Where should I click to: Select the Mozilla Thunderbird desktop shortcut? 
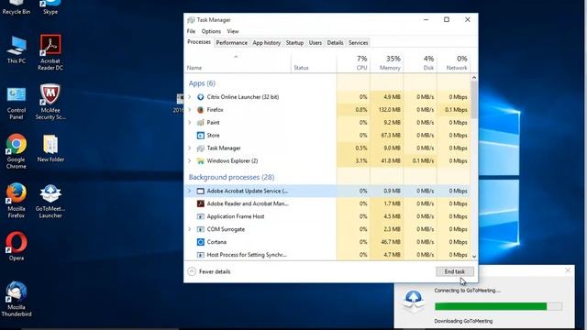[x=17, y=299]
